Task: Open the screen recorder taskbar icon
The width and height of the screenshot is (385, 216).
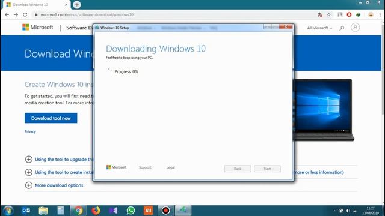Action: 165,211
